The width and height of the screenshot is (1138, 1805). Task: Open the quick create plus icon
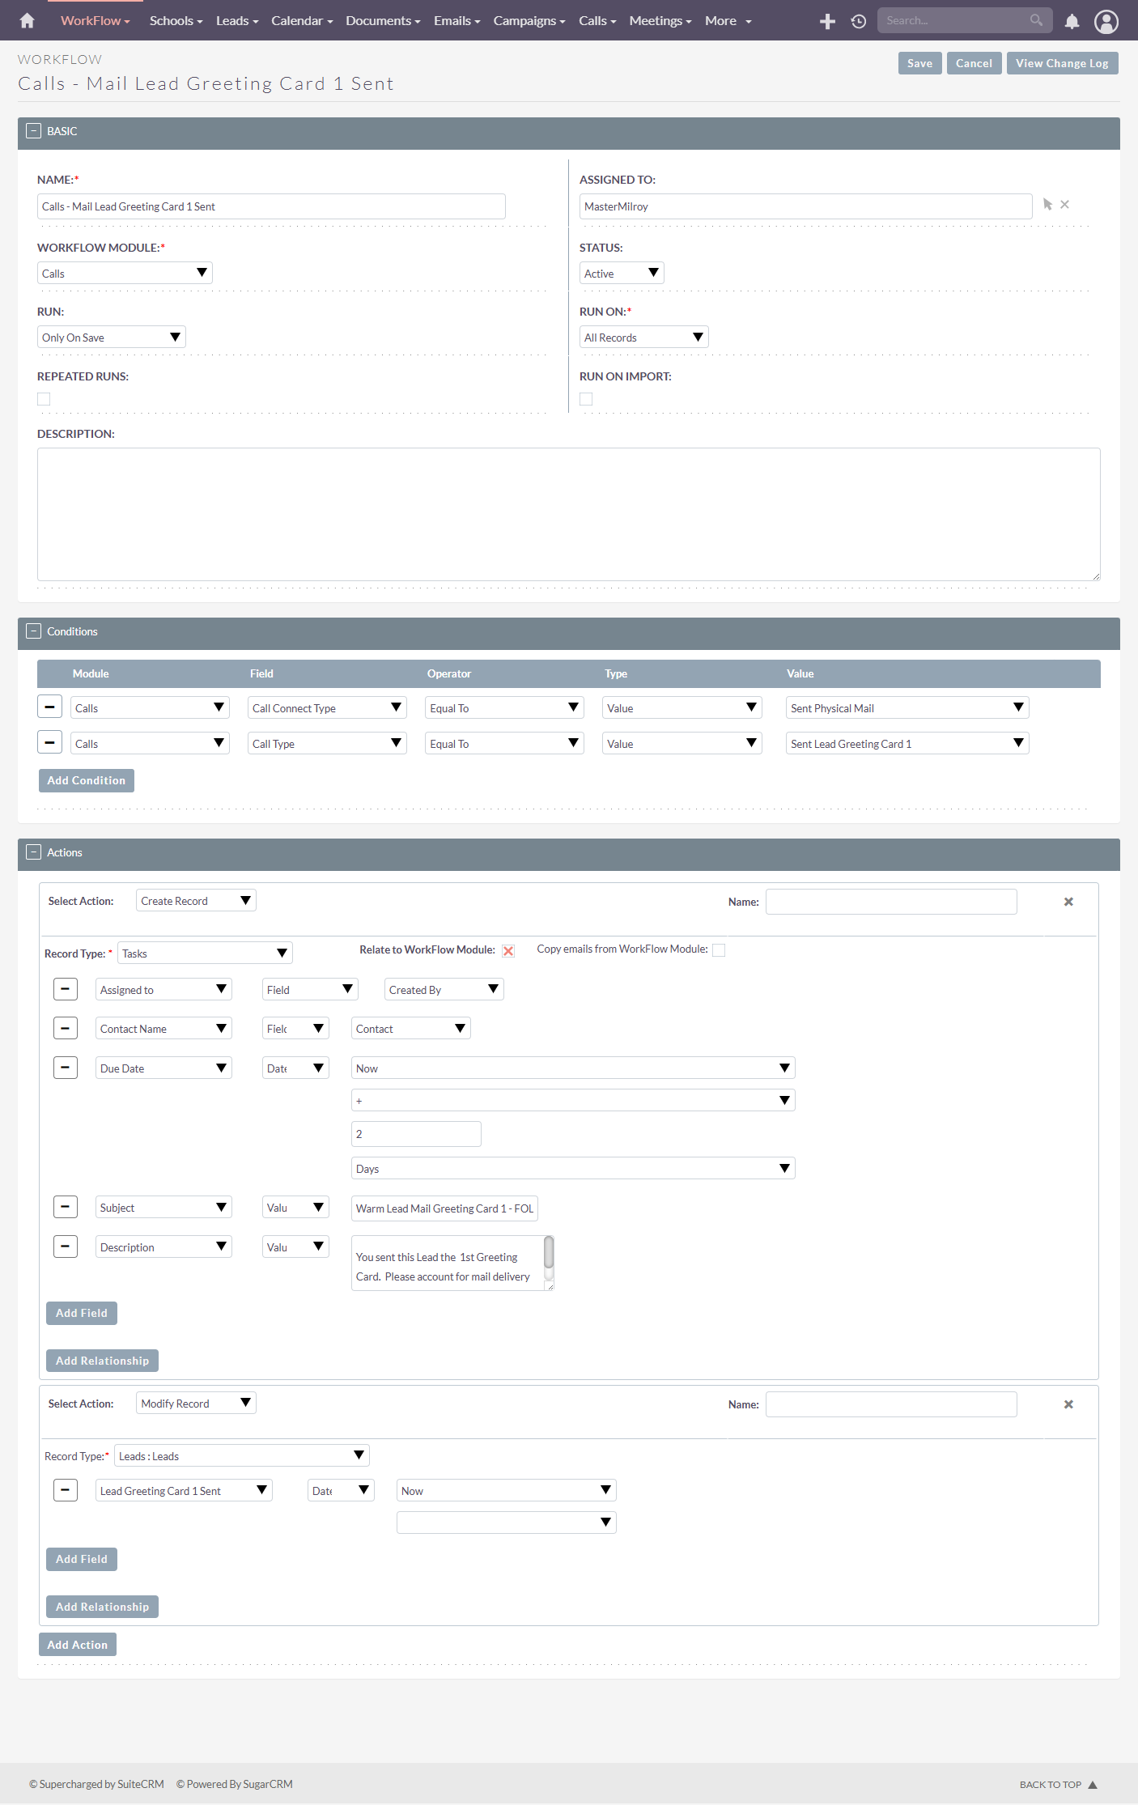[827, 21]
